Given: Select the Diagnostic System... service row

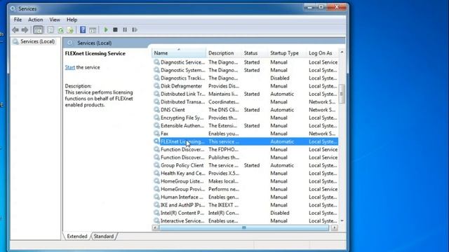Looking at the screenshot, I should click(246, 70).
